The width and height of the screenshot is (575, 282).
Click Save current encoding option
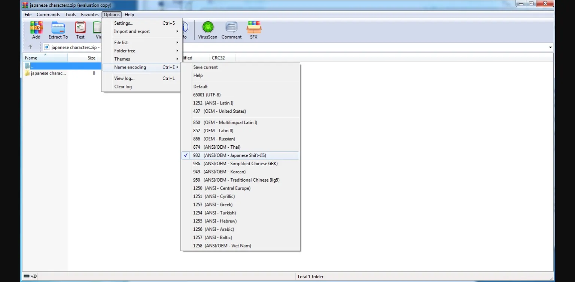tap(205, 67)
